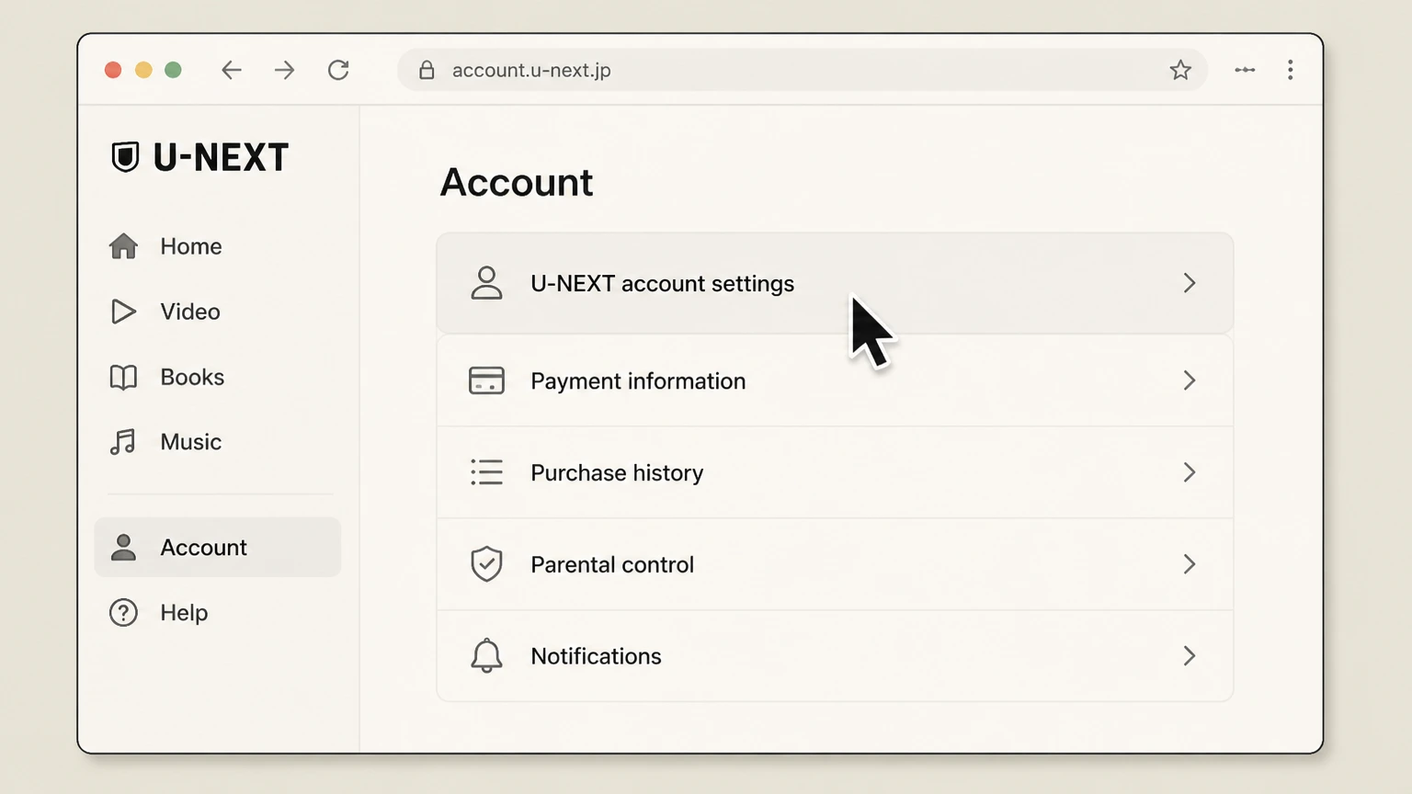
Task: Click the shield check icon for Parental control
Action: coord(486,564)
